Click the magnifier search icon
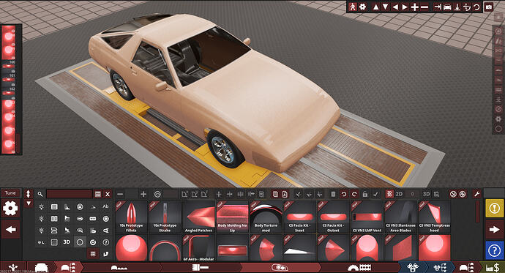This screenshot has width=505, height=273. (40, 194)
